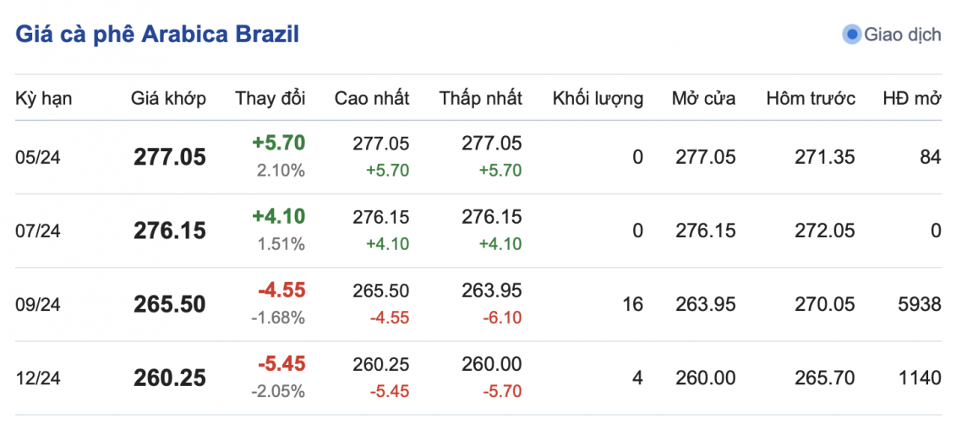Click the Giá cà phê Arabica Brazil title
The width and height of the screenshot is (967, 424).
[x=157, y=34]
